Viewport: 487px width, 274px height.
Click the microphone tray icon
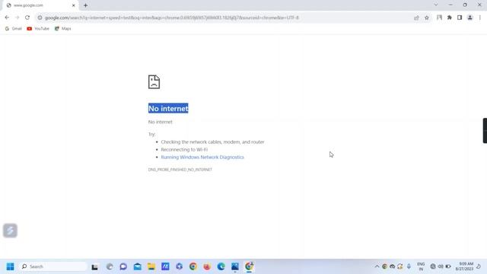409,266
